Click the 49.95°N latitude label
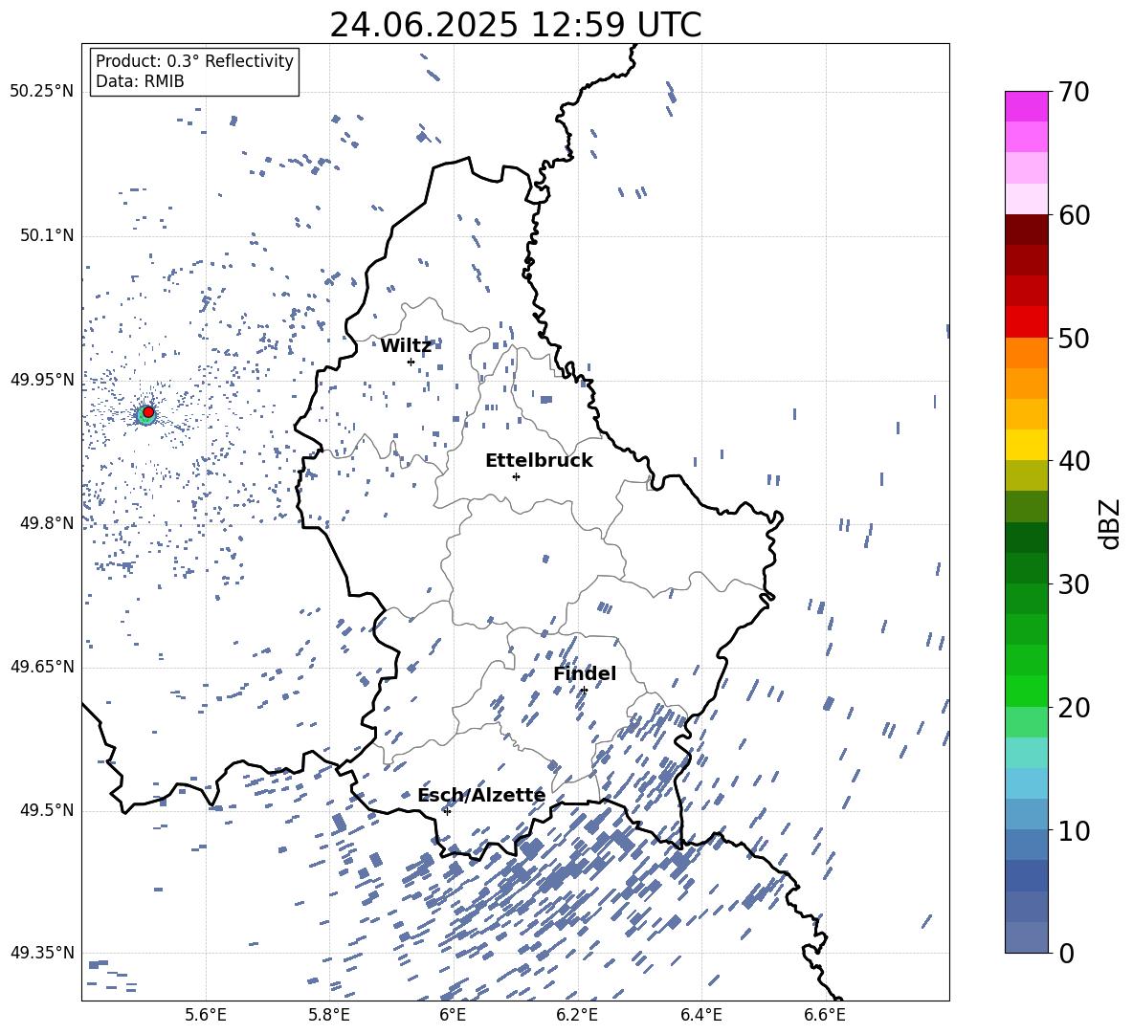1133x1034 pixels. pos(42,379)
